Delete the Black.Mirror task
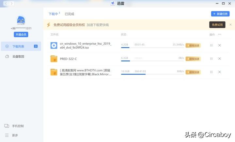This screenshot has height=142, width=235. [220, 72]
